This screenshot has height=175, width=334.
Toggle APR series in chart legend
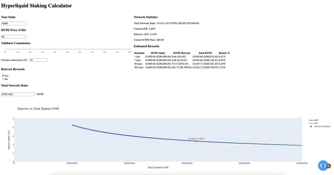(313, 120)
